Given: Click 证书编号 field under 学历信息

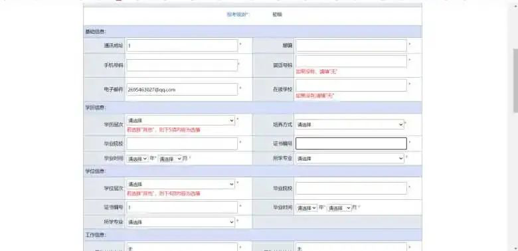Looking at the screenshot, I should pyautogui.click(x=351, y=143).
